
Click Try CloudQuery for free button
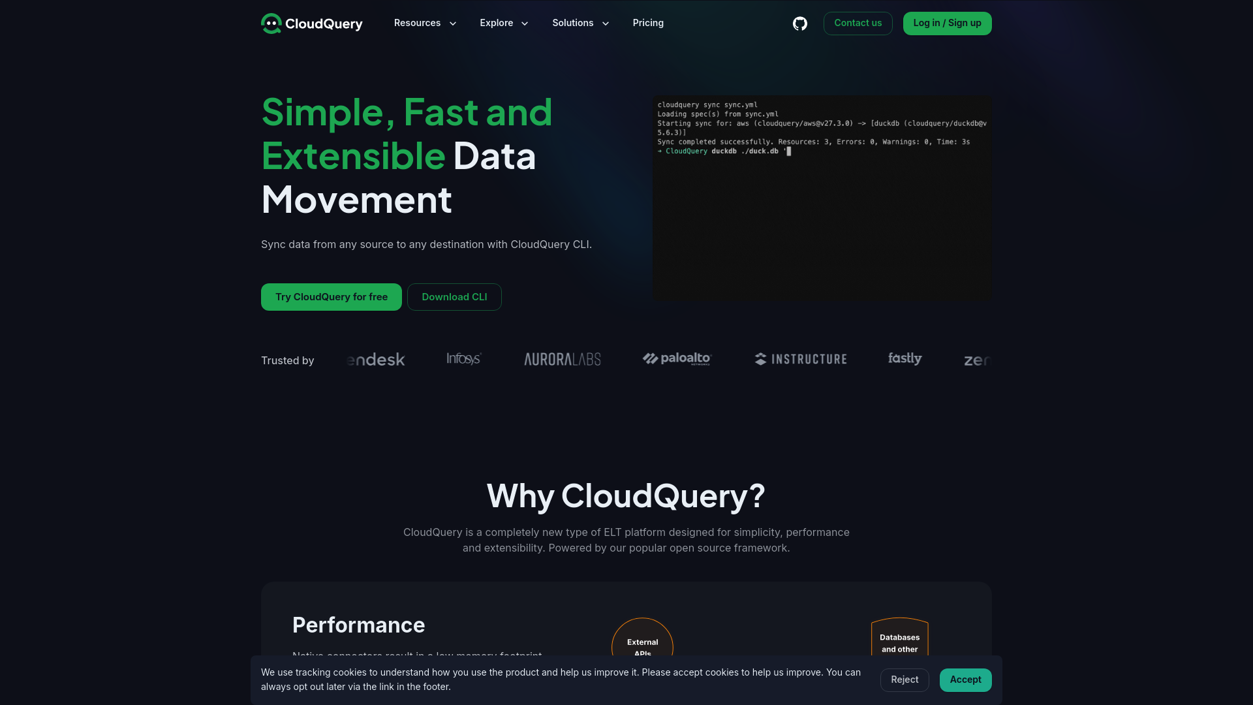coord(332,296)
